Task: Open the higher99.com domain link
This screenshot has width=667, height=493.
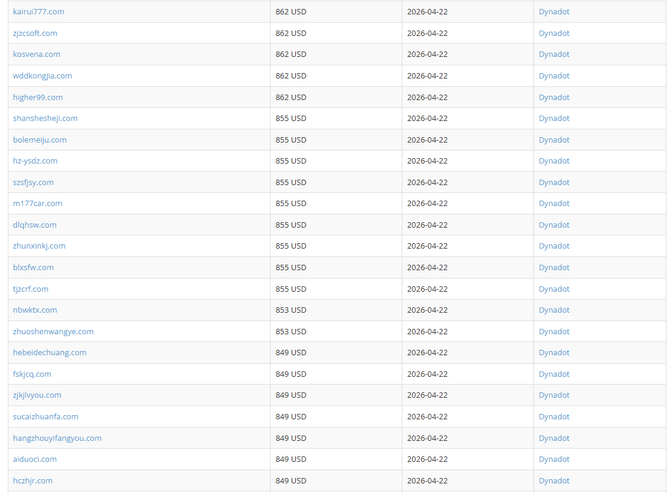Action: [38, 98]
